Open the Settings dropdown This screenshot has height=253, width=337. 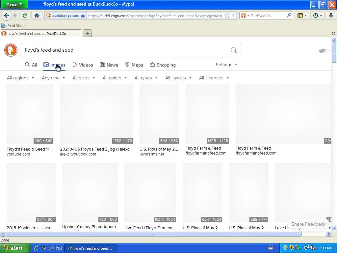(226, 65)
